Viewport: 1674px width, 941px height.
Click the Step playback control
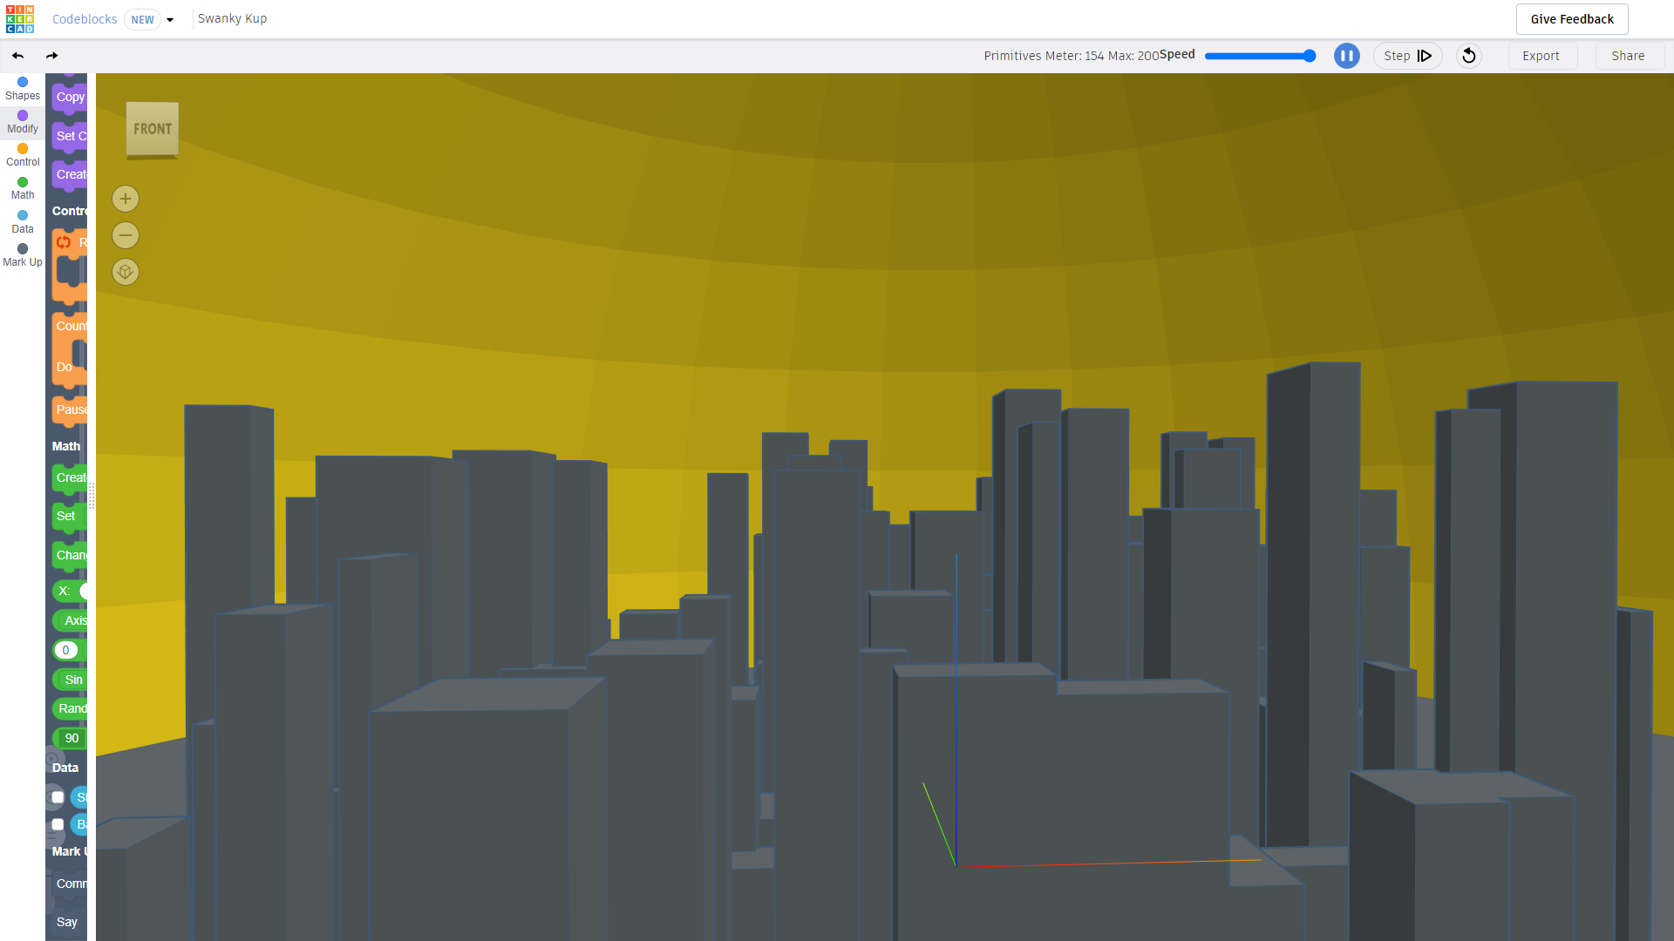click(x=1407, y=55)
